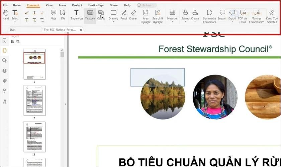The width and height of the screenshot is (281, 167).
Task: Switch to the Comment ribbon tab
Action: (33, 5)
